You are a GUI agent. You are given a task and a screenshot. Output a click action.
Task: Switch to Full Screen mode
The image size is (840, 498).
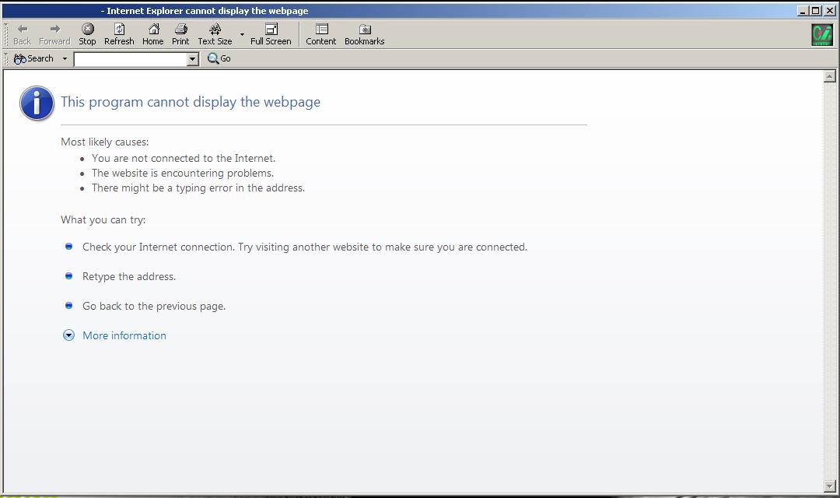tap(271, 34)
